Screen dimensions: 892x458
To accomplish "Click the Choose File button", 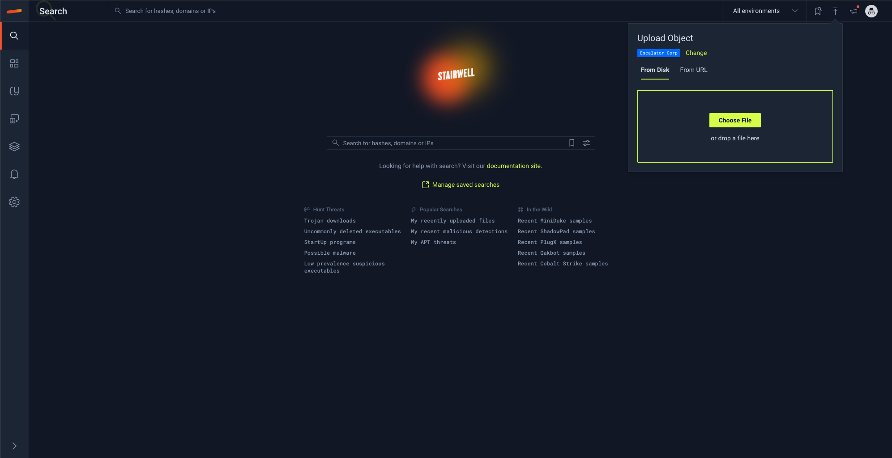I will 735,120.
